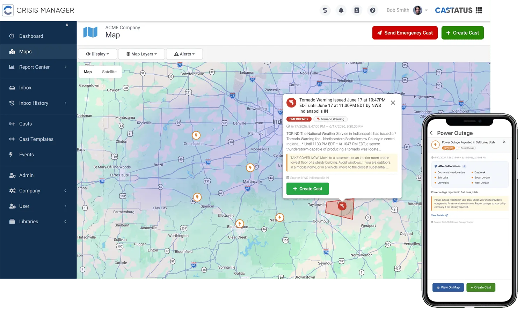
Task: Expand the User submenu chevron
Action: tap(65, 206)
